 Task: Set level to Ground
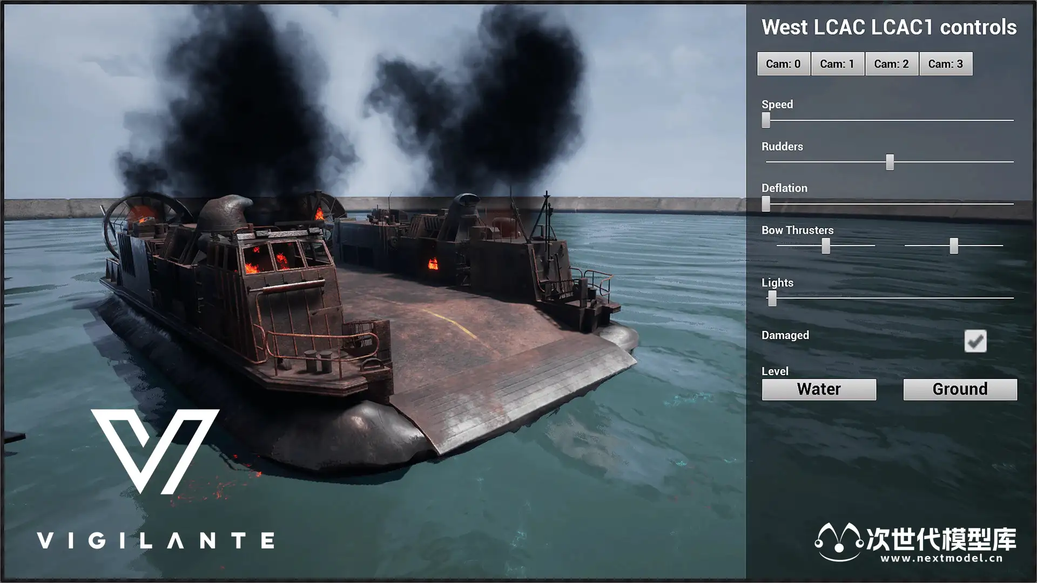pos(960,389)
